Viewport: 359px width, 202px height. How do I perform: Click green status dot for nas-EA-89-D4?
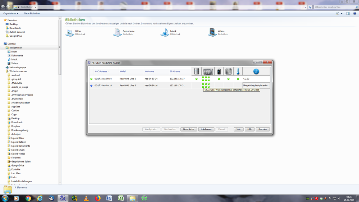92,79
